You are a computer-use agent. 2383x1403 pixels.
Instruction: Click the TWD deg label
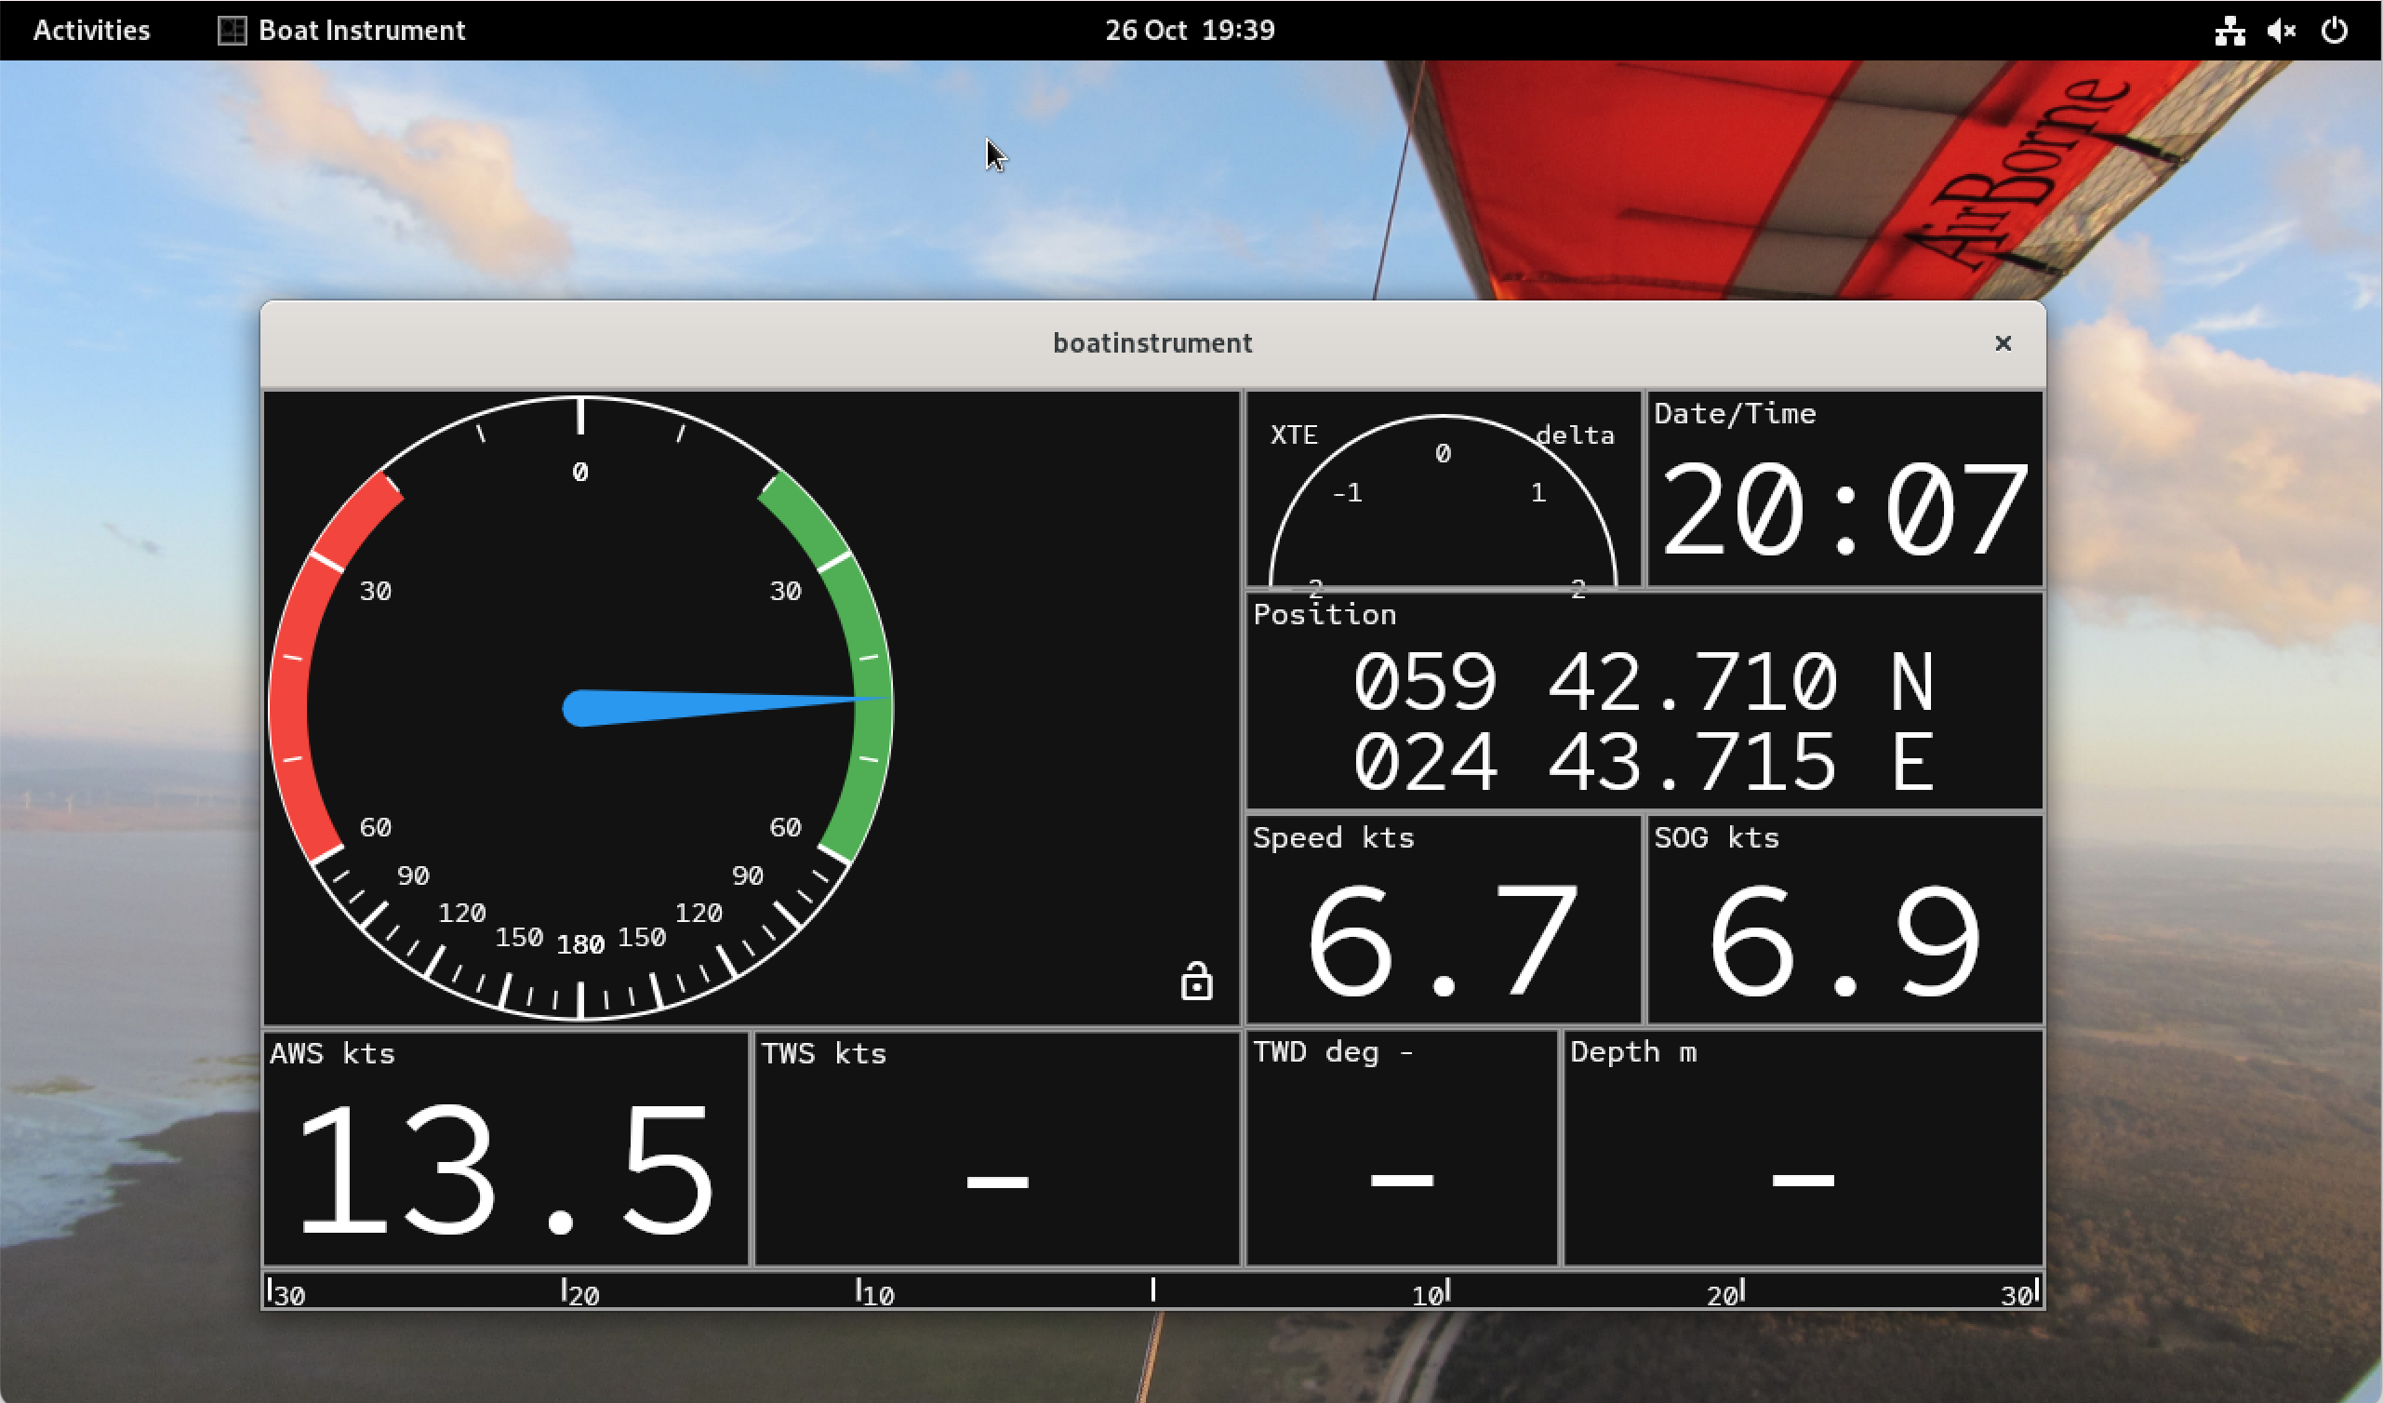point(1315,1051)
